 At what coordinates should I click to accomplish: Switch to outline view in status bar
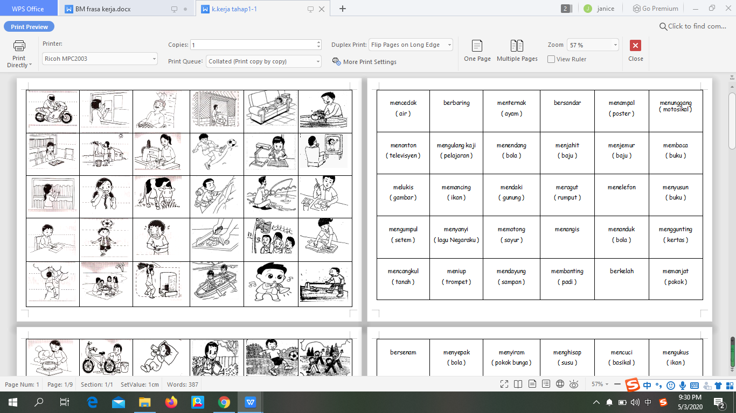click(546, 384)
